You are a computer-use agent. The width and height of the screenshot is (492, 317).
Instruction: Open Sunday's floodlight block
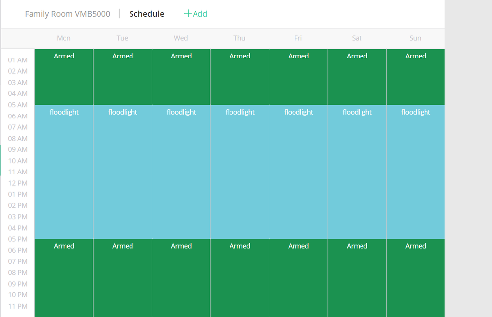(416, 172)
